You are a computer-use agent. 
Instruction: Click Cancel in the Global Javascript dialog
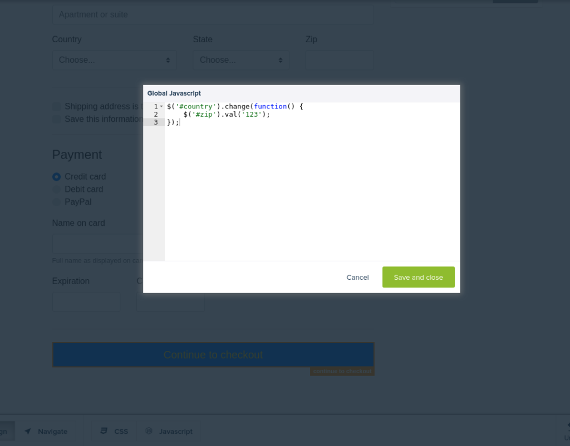pyautogui.click(x=357, y=277)
